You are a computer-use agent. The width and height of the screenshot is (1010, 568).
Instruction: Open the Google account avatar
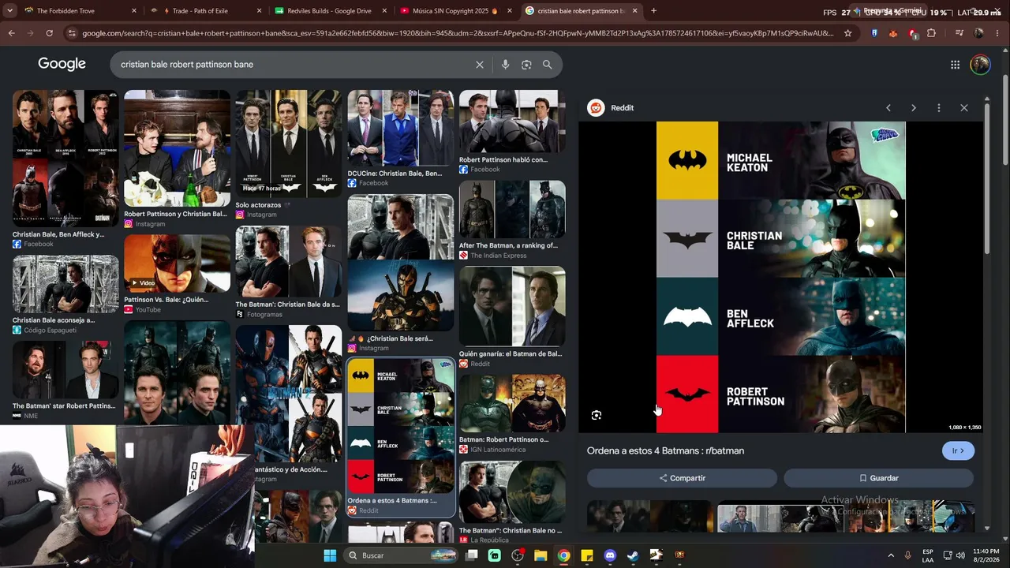point(980,65)
